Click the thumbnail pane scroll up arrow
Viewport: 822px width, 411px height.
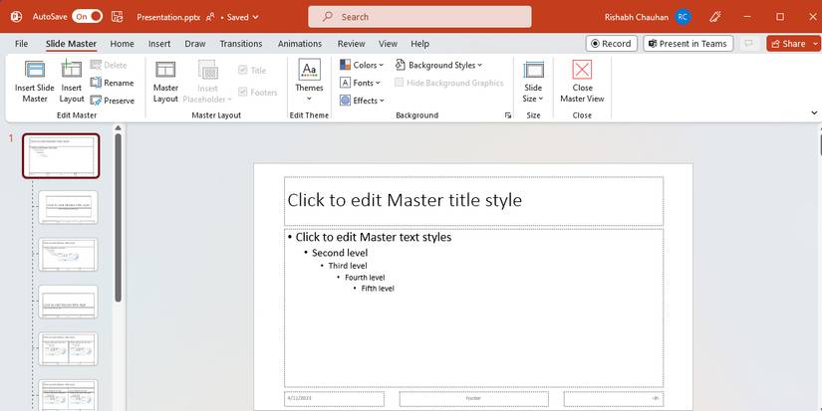pos(118,127)
